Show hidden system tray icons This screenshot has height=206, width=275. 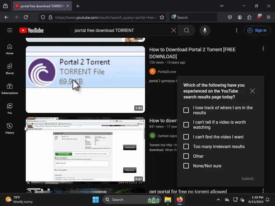coord(218,200)
